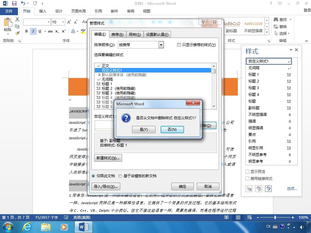Open the underline style dropdown arrow
The width and height of the screenshot is (311, 233).
(45, 31)
